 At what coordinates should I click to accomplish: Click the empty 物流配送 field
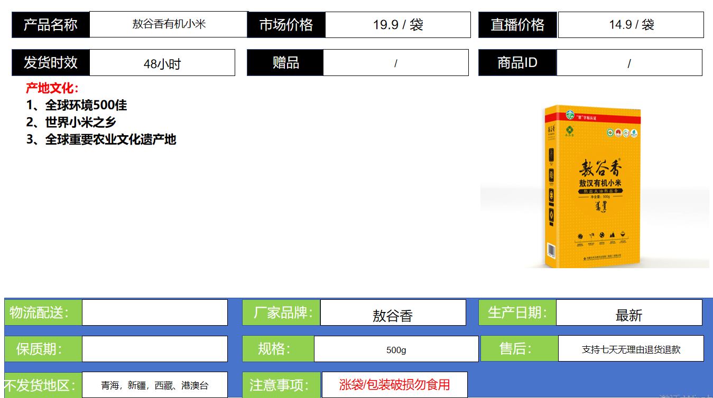(154, 312)
